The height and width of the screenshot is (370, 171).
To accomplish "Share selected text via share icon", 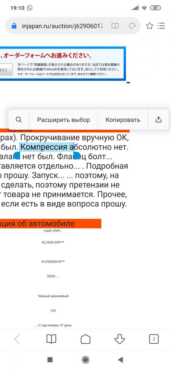I will coord(158,120).
